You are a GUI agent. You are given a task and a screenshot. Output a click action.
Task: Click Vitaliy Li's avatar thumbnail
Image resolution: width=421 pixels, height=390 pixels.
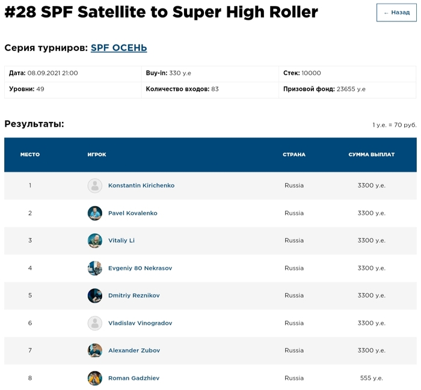[x=95, y=240]
